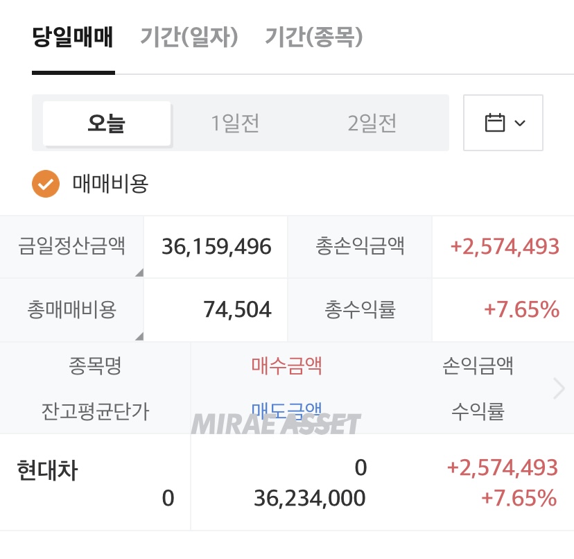The image size is (574, 559).
Task: Sort by 종목명 column header
Action: [95, 365]
